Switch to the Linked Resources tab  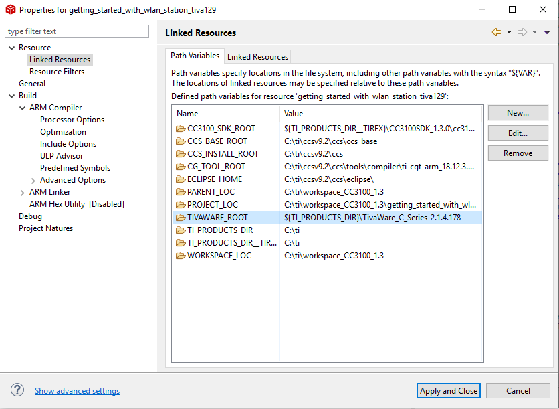tap(257, 56)
